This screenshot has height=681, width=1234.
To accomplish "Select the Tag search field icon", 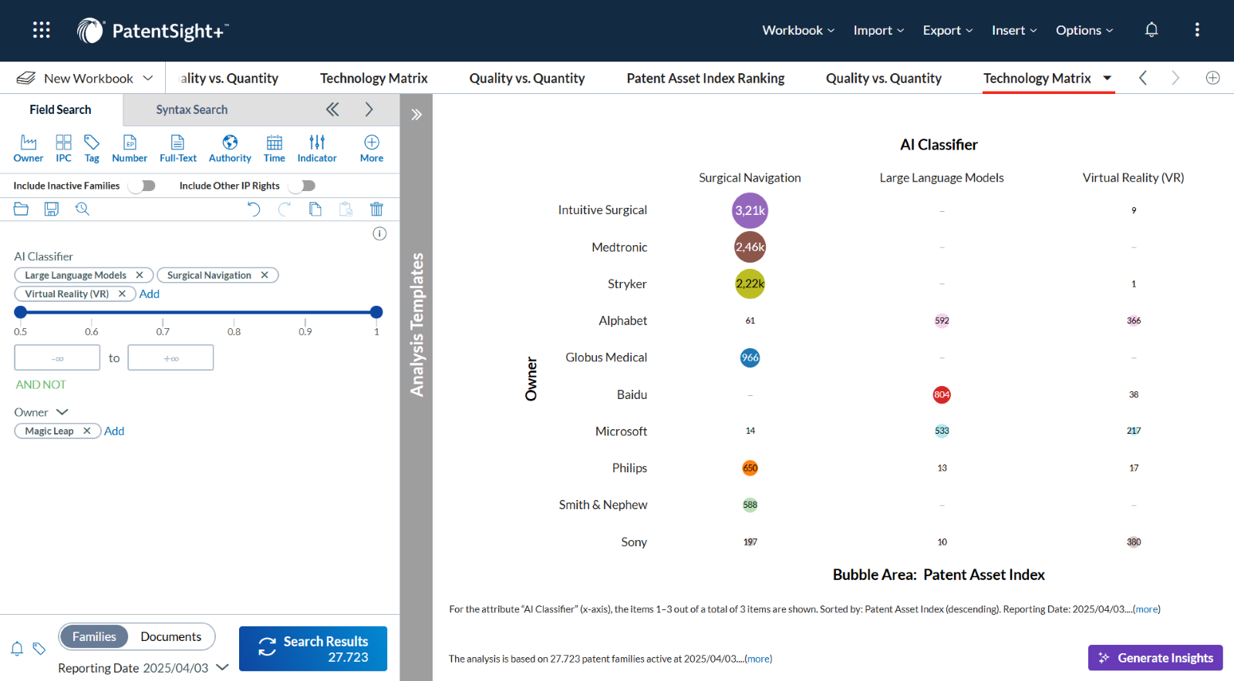I will pos(92,149).
